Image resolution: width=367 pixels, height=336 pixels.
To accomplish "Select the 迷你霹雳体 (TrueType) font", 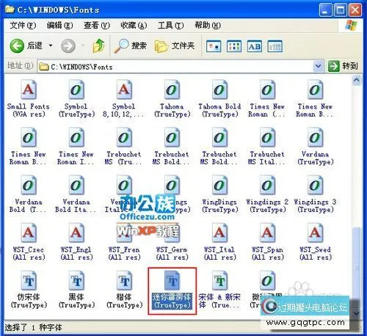I will tap(172, 290).
